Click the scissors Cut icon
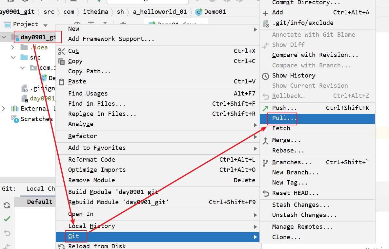 coord(61,51)
